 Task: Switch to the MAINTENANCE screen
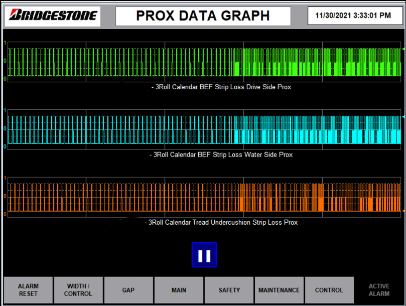[279, 290]
